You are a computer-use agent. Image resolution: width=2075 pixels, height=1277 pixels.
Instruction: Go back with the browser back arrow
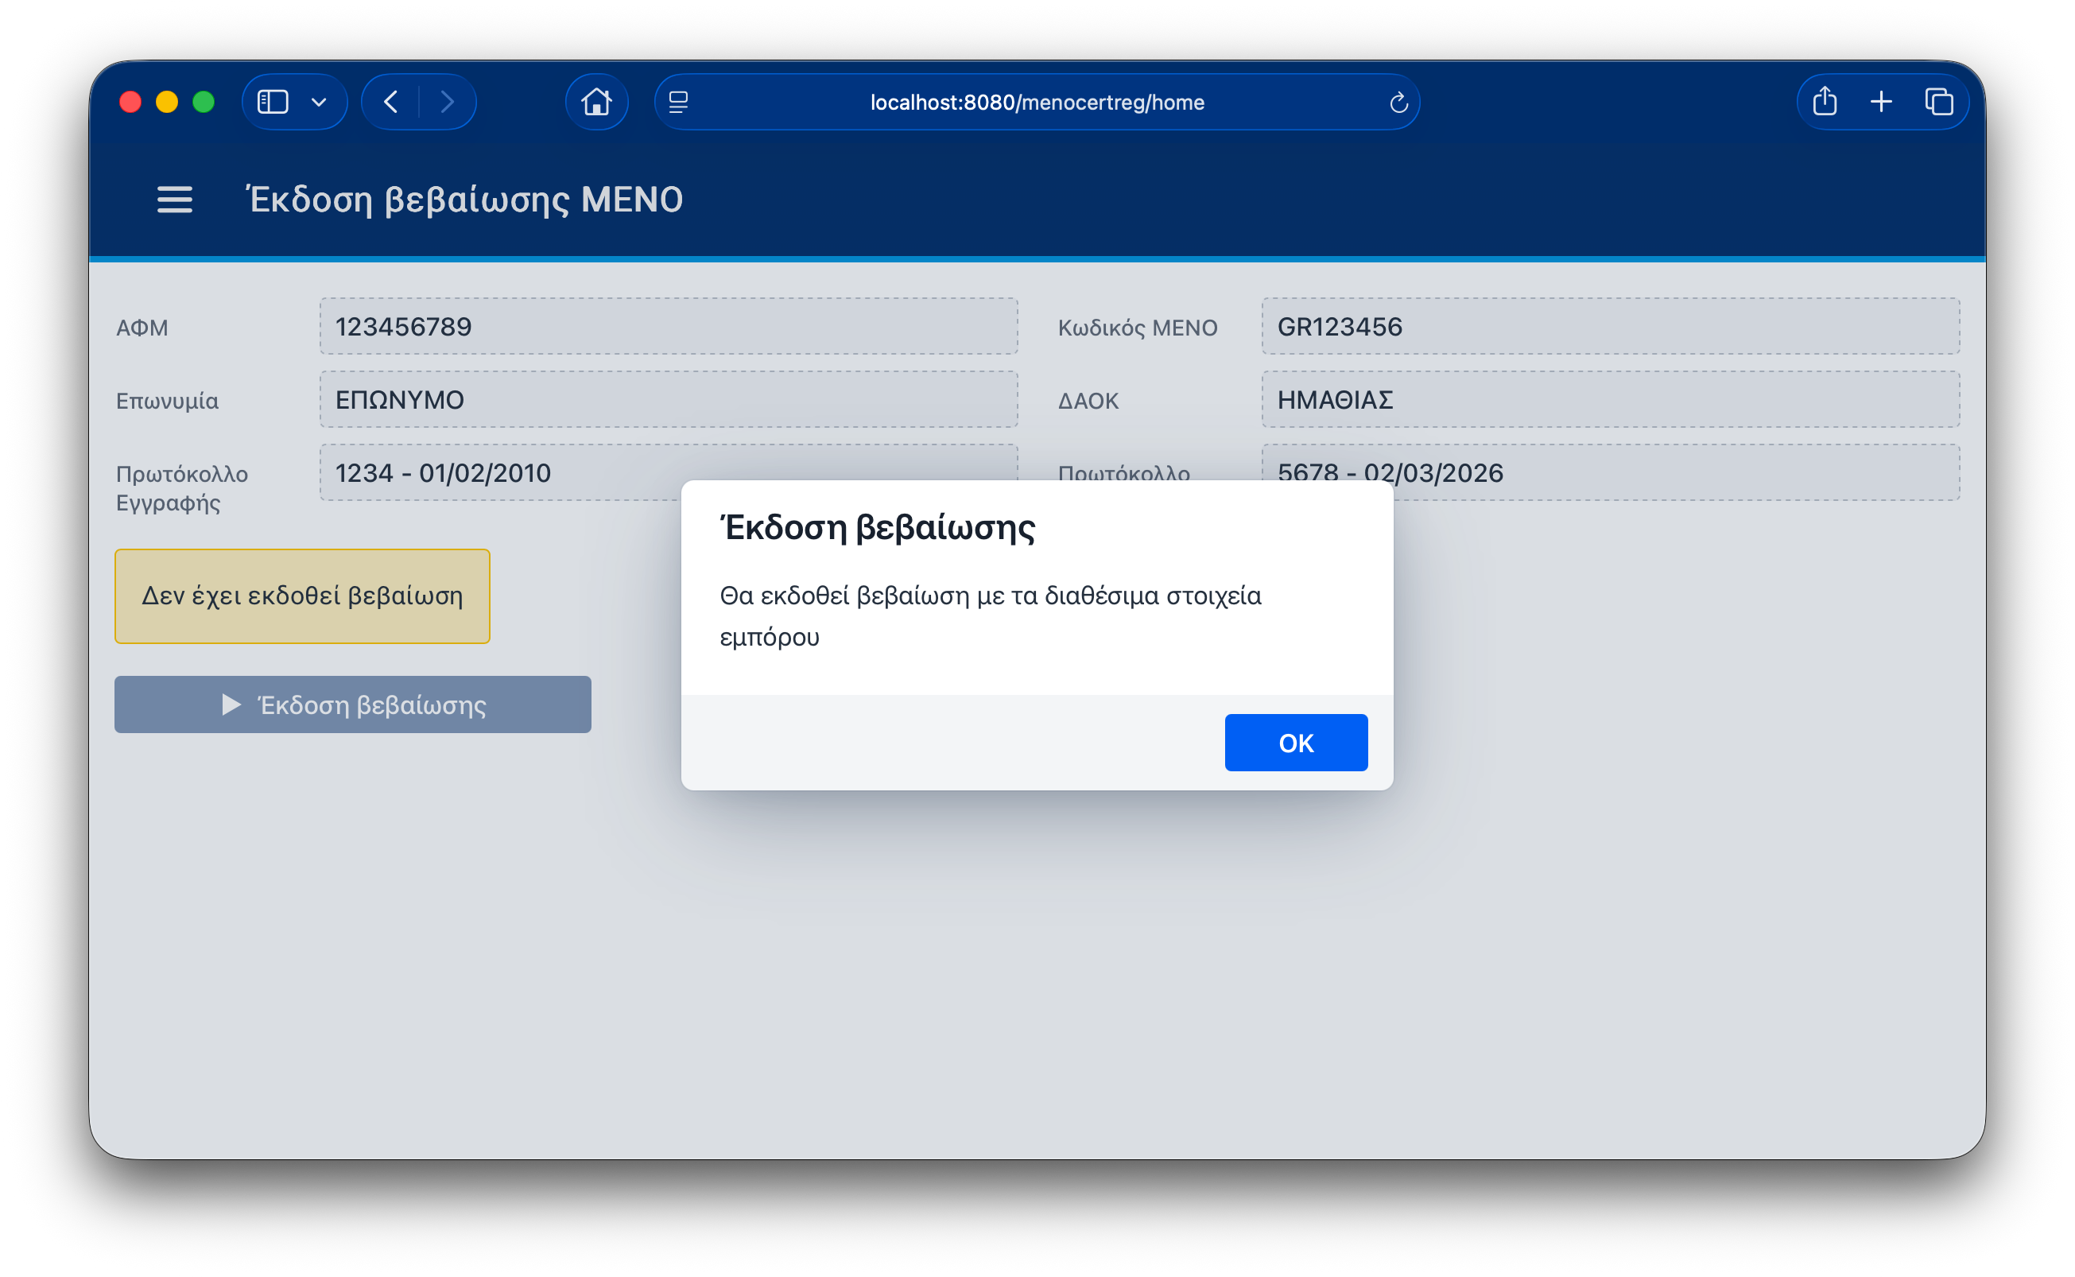[x=391, y=103]
